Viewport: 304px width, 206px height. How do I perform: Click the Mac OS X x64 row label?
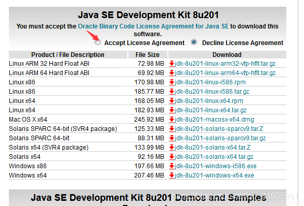tap(28, 120)
